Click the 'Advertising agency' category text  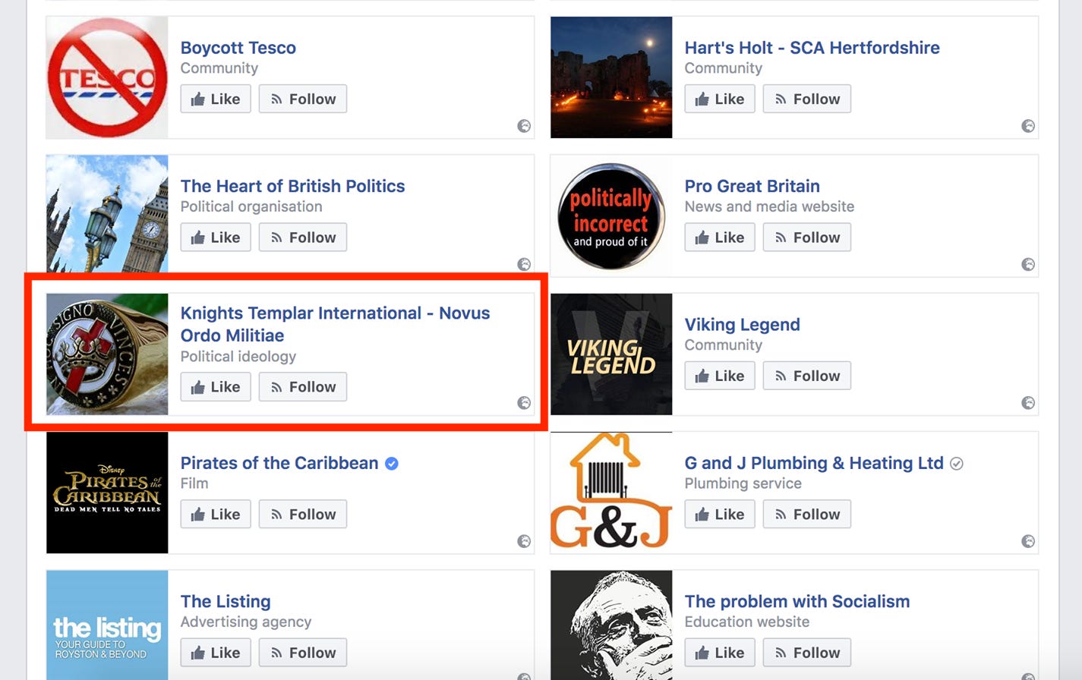point(246,622)
